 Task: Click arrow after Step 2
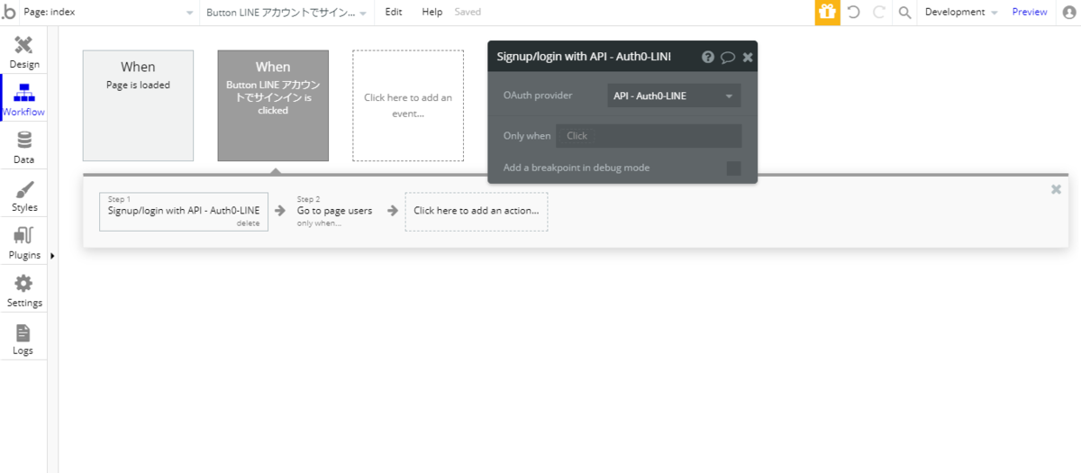[x=393, y=211]
